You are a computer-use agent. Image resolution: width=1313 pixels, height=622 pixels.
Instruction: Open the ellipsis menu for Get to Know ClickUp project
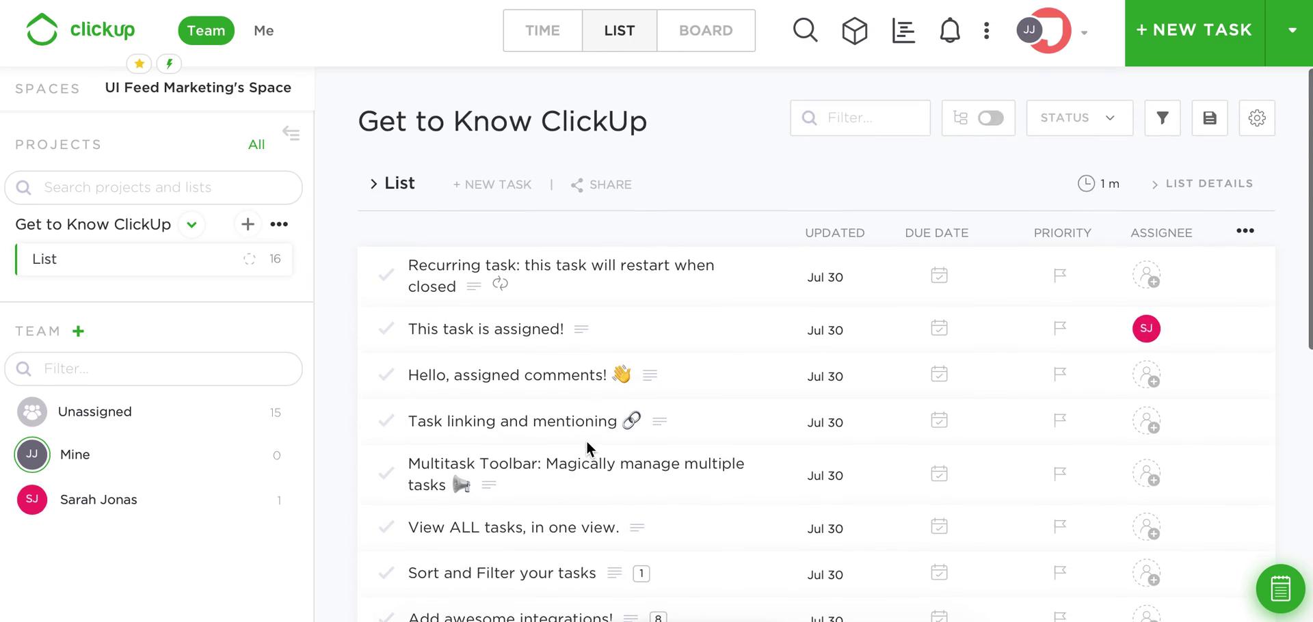tap(279, 224)
